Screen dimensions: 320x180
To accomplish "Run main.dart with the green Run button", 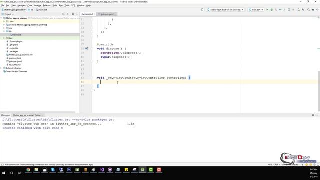I will pyautogui.click(x=267, y=10).
